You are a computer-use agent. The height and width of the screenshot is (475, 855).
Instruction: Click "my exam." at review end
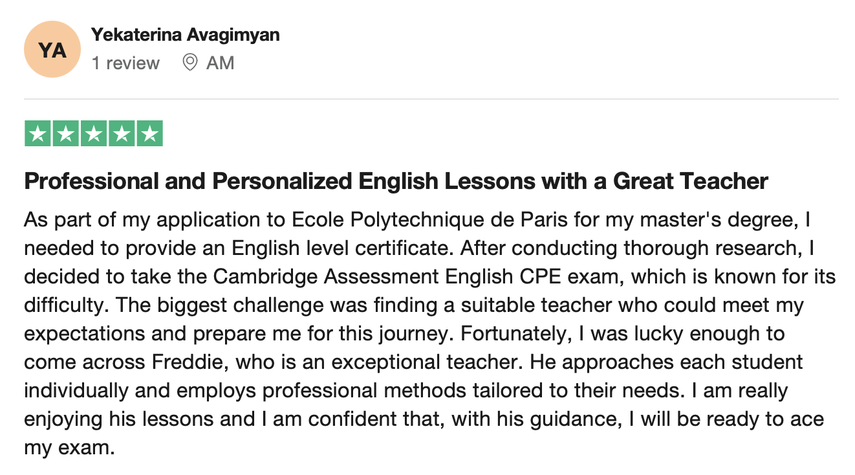[x=69, y=447]
